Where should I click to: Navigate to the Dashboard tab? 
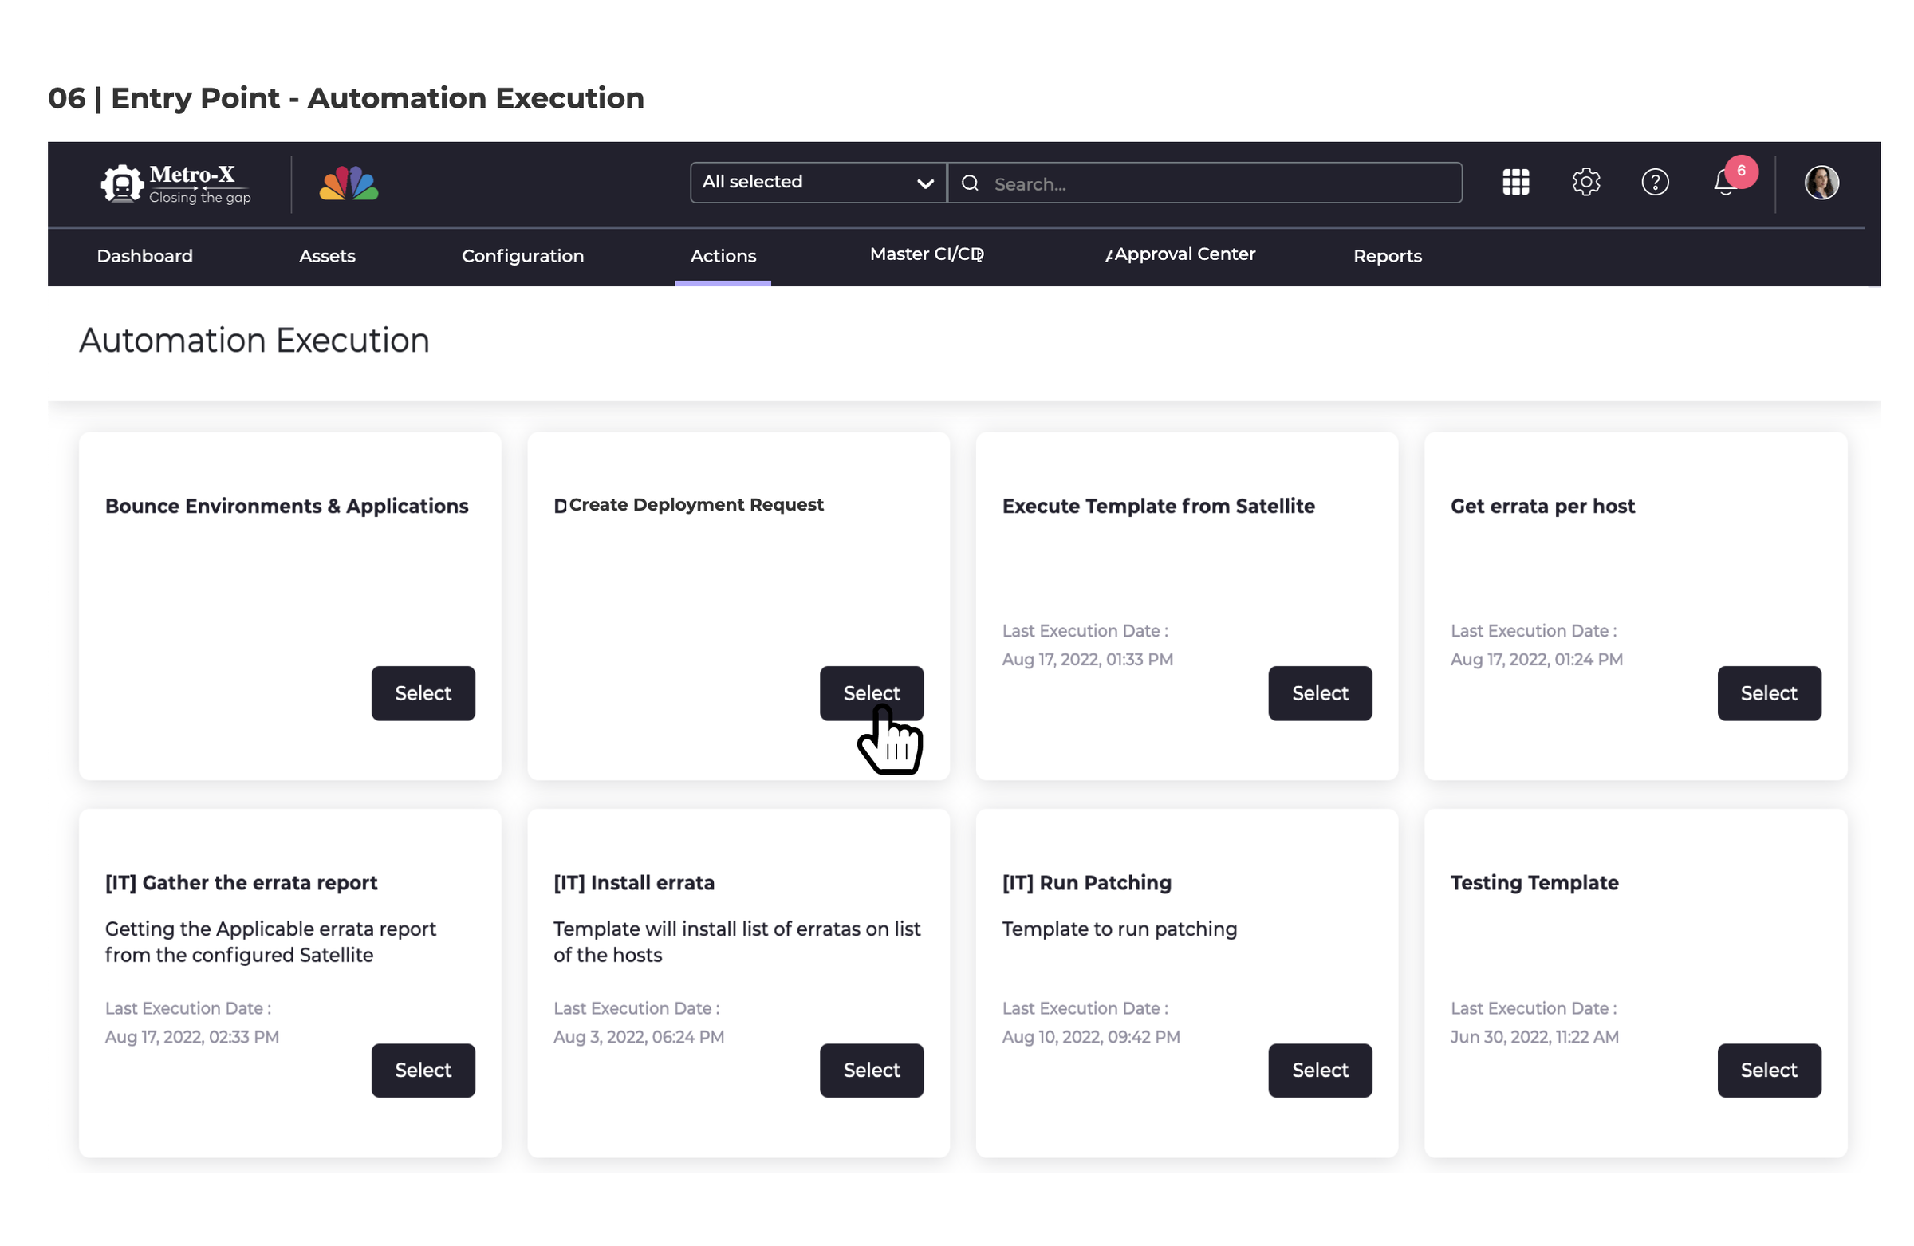(x=145, y=256)
